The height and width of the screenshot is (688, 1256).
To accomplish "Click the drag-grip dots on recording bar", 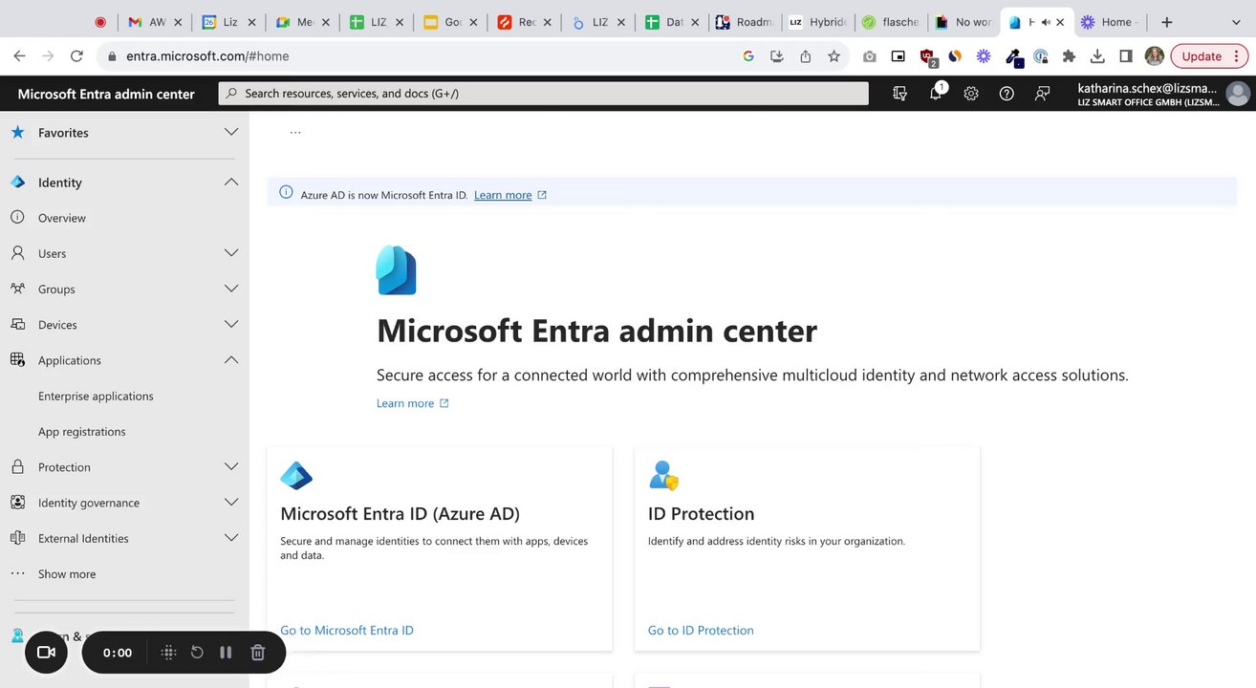I will click(168, 653).
